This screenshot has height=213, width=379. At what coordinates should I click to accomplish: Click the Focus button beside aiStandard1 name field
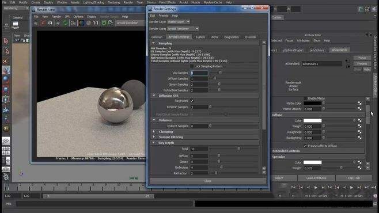362,58
